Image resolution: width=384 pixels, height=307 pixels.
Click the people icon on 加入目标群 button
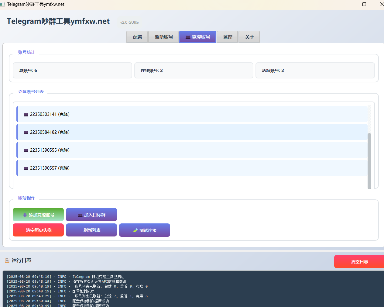pyautogui.click(x=80, y=215)
